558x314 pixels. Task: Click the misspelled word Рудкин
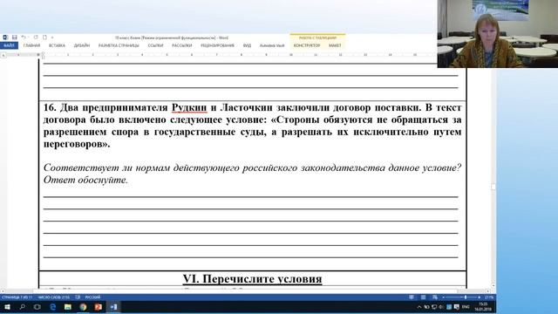pos(189,107)
